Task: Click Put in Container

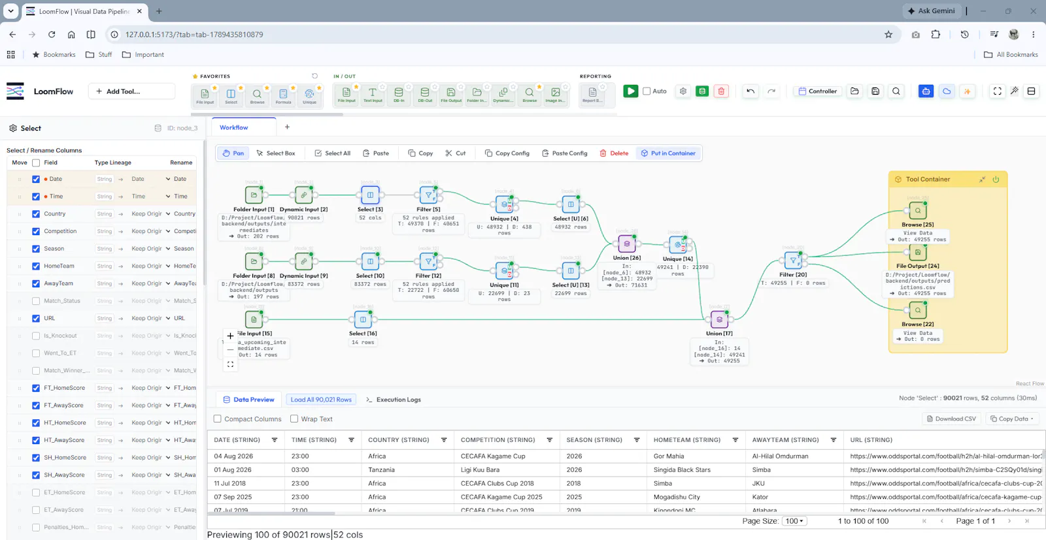Action: (668, 153)
